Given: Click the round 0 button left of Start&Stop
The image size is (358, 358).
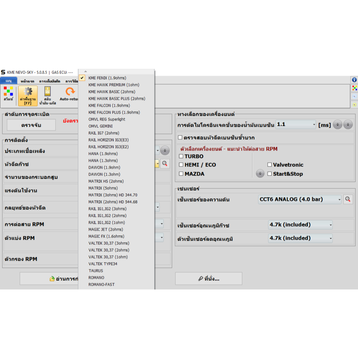Looking at the screenshot, I should tap(260, 173).
